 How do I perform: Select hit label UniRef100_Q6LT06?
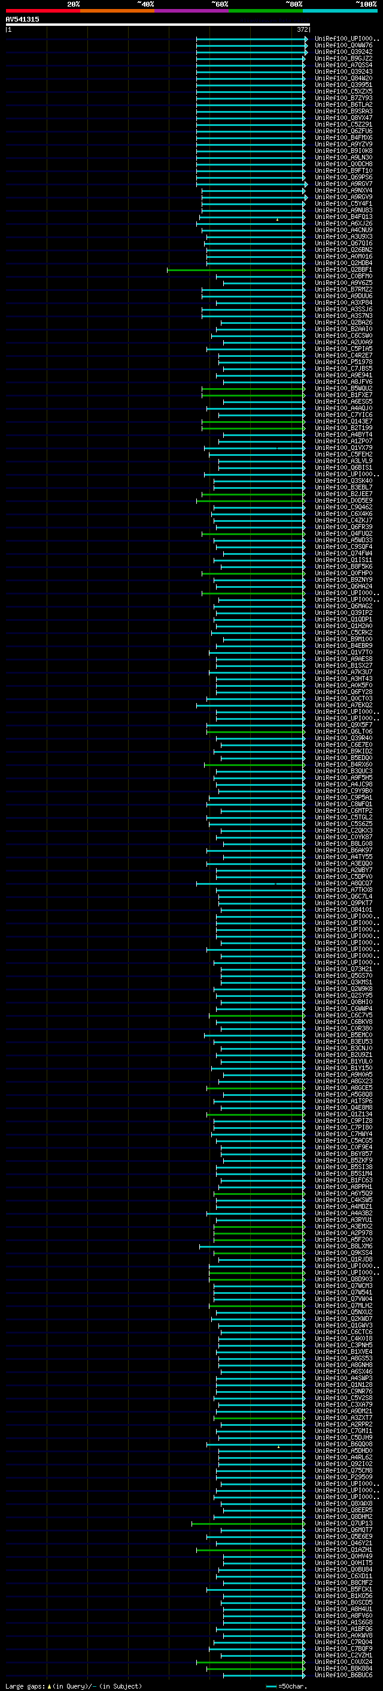point(344,731)
